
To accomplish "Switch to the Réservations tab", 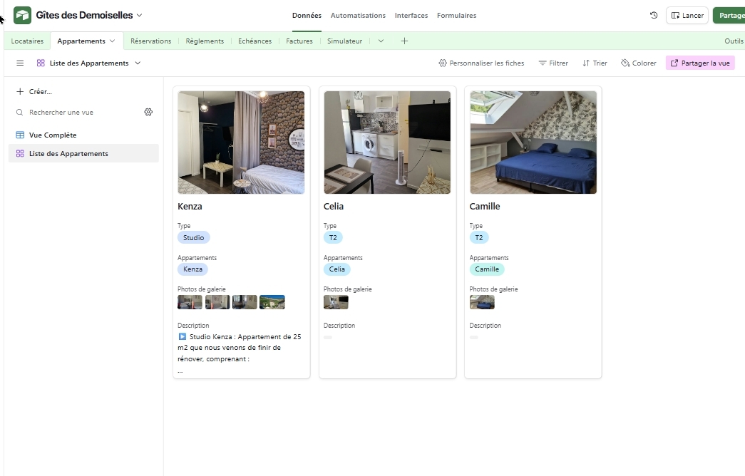I will [x=150, y=41].
